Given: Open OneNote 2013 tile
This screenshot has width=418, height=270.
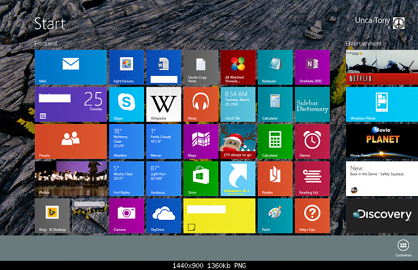Looking at the screenshot, I should pos(313,67).
